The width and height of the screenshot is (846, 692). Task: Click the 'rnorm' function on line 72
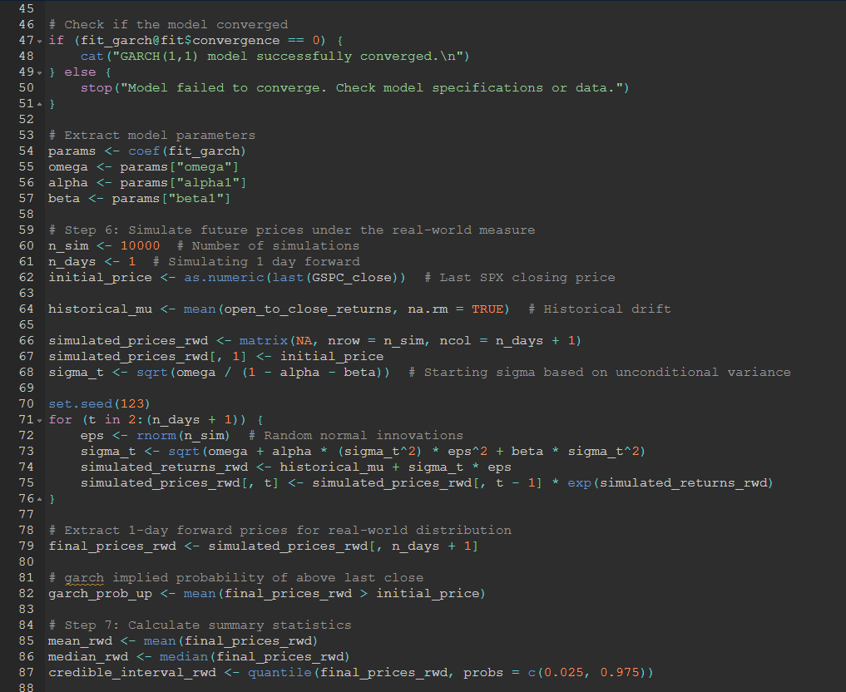pos(156,435)
